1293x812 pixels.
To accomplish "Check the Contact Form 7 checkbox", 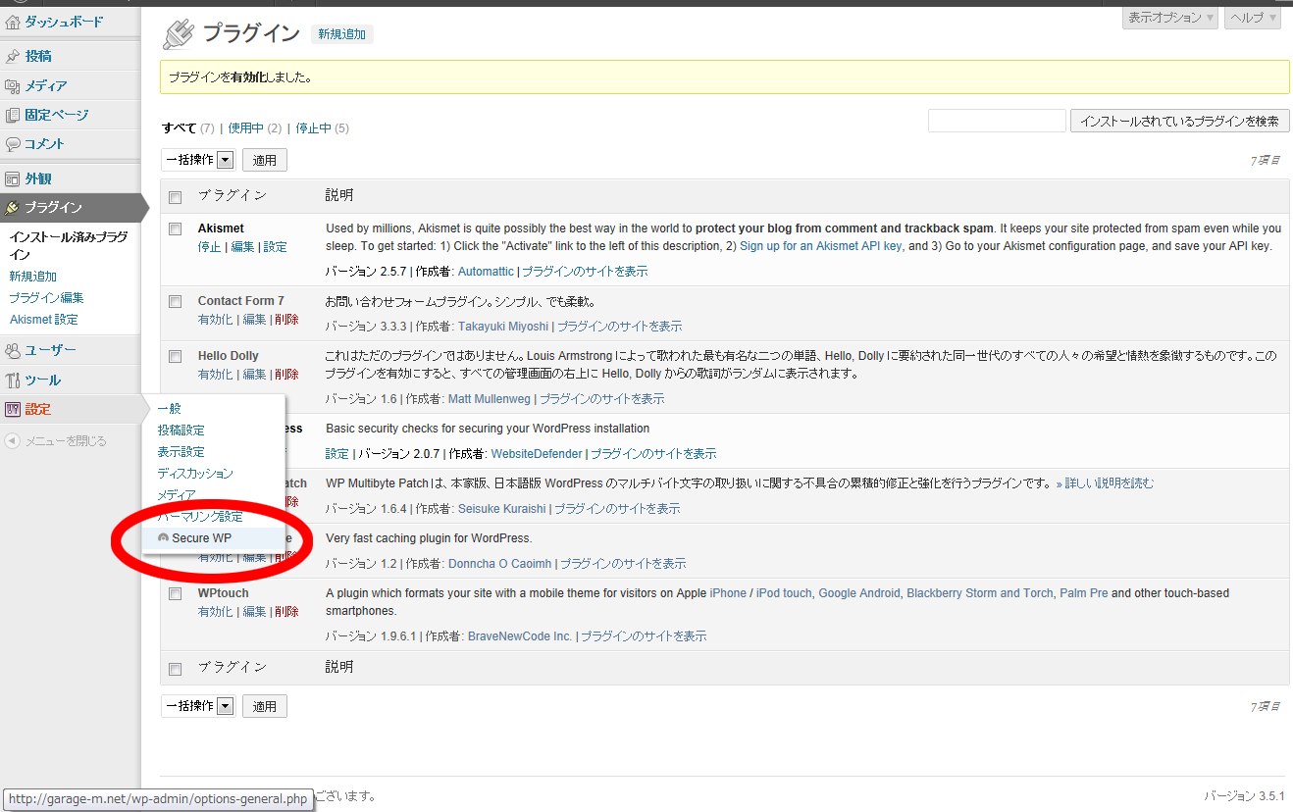I will 176,301.
